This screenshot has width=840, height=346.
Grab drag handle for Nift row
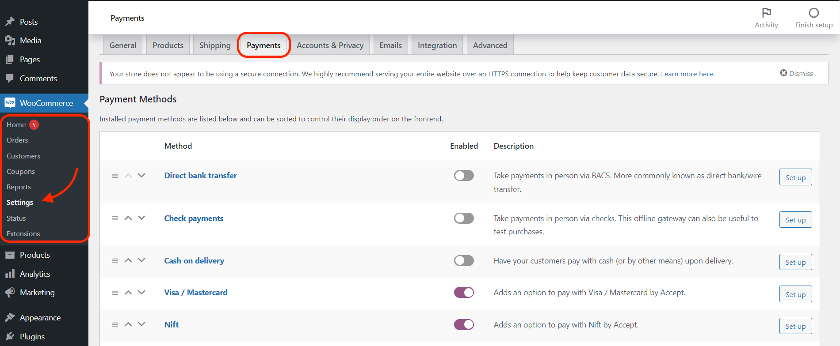pyautogui.click(x=115, y=324)
